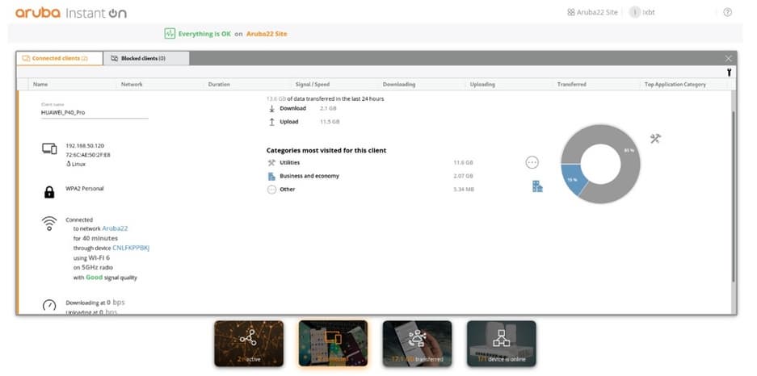Viewport: 757px width, 376px height.
Task: Click the site health status icon
Action: click(170, 34)
